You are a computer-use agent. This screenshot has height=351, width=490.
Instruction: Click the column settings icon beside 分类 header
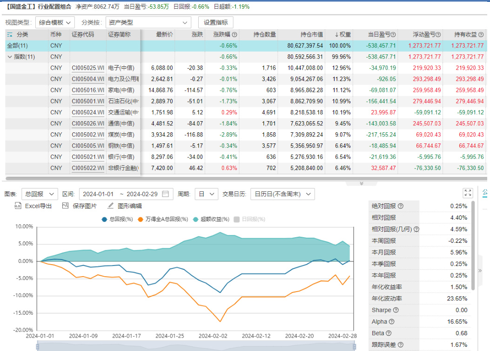point(10,35)
